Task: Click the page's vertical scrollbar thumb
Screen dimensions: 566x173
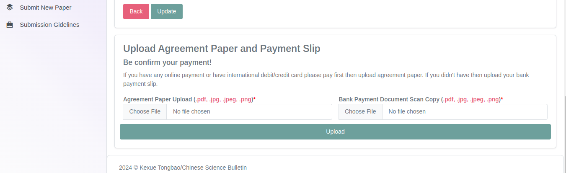Action: pos(564,134)
